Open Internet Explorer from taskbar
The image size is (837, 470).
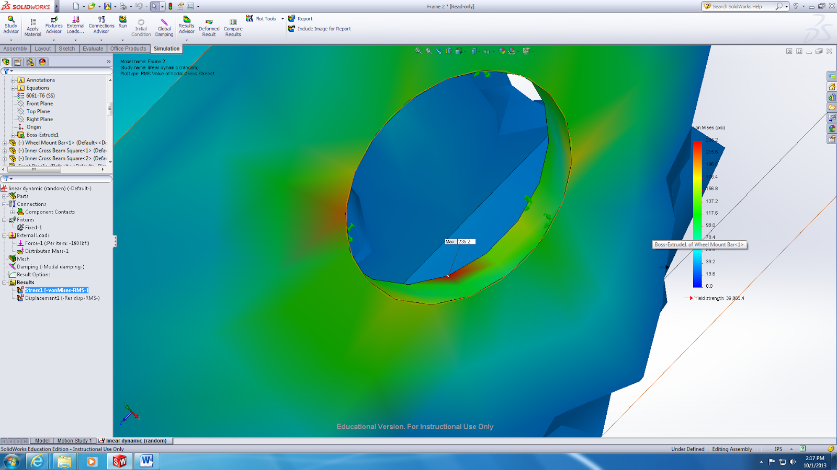tap(37, 462)
